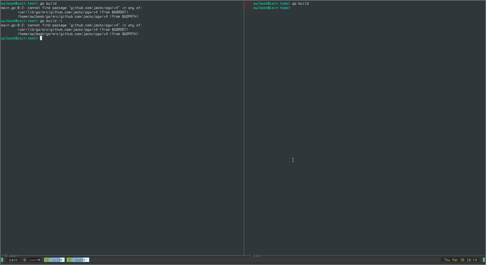Click the first $GOROOT path line in left pane
Viewport: 486px width, 265px height.
(73, 12)
